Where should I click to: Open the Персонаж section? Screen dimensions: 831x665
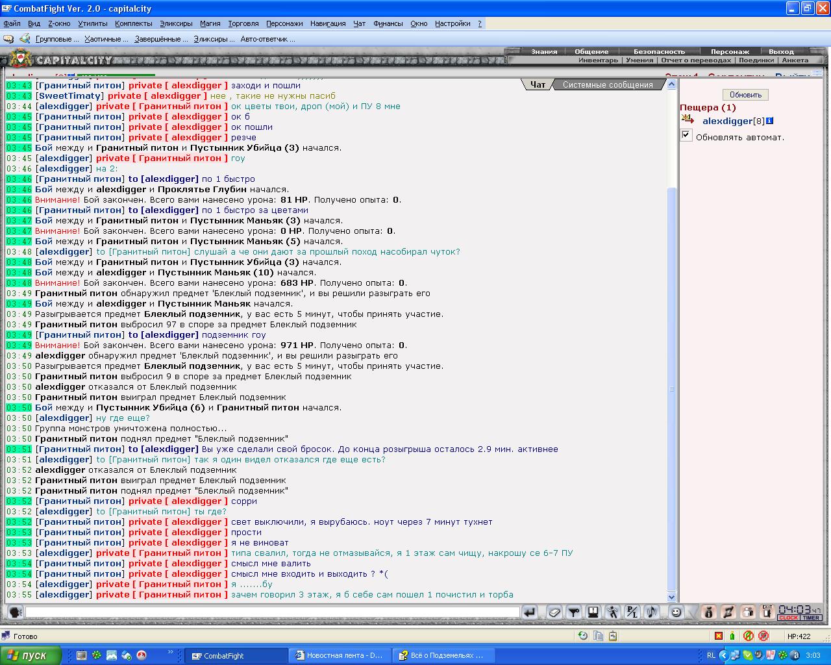[730, 51]
